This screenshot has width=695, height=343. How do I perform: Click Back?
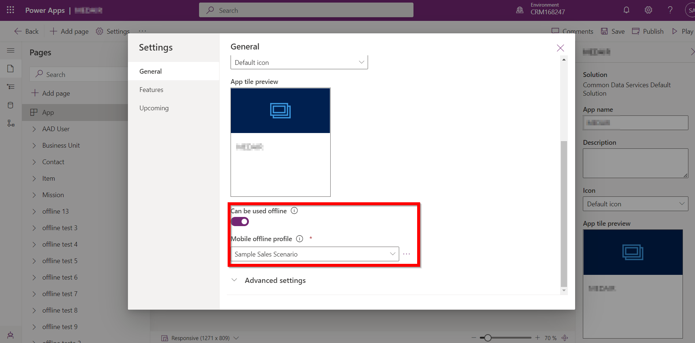[x=26, y=31]
